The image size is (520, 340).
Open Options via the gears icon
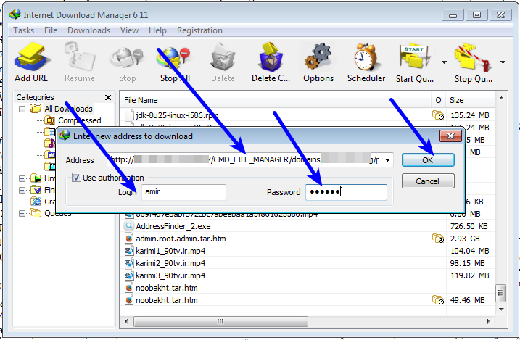(x=318, y=58)
